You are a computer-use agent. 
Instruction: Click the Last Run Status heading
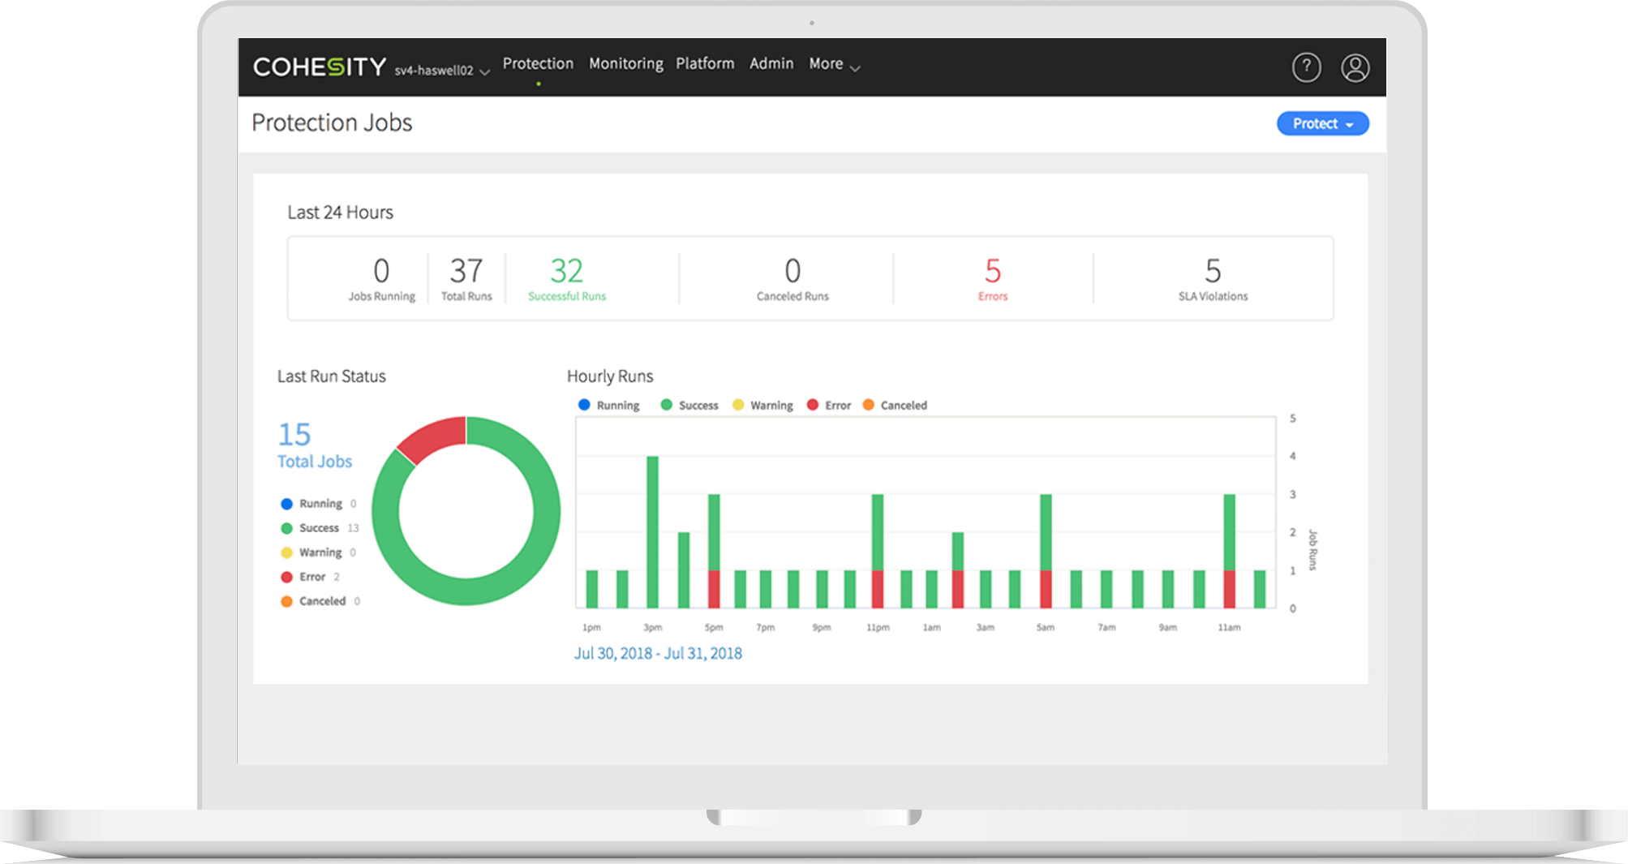332,376
